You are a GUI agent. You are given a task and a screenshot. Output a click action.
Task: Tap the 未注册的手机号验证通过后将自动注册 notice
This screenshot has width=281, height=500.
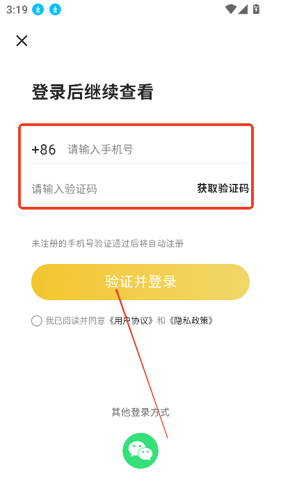(x=108, y=244)
